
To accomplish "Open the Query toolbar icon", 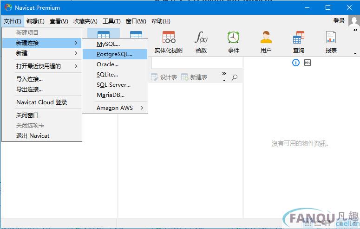I will pyautogui.click(x=299, y=42).
